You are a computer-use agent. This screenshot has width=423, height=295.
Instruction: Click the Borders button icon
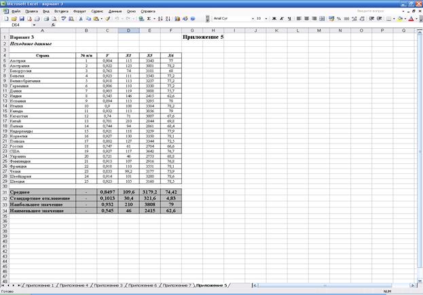(x=389, y=18)
